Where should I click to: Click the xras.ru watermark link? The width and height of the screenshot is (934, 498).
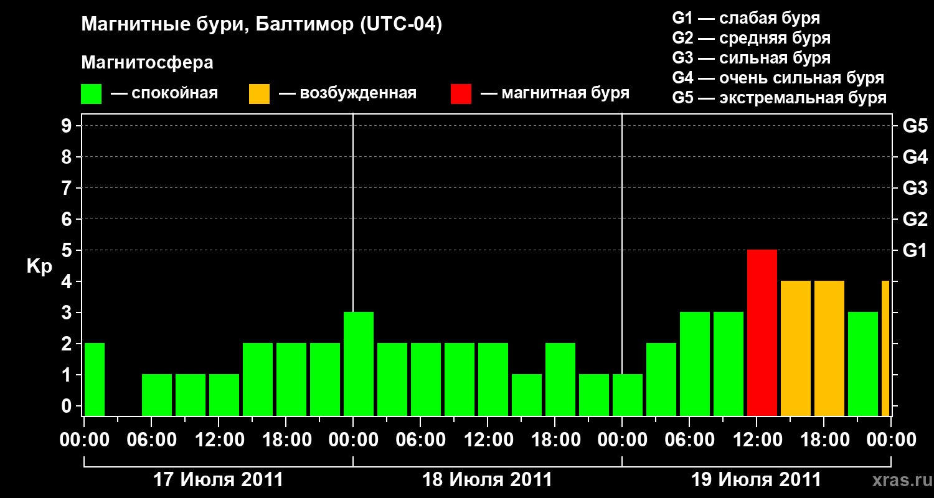coord(899,481)
